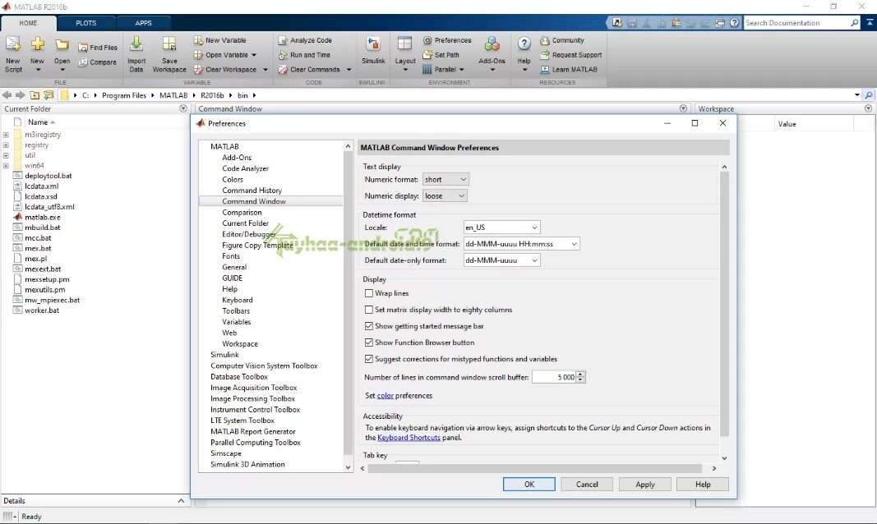Collapse the Details panel

point(181,500)
